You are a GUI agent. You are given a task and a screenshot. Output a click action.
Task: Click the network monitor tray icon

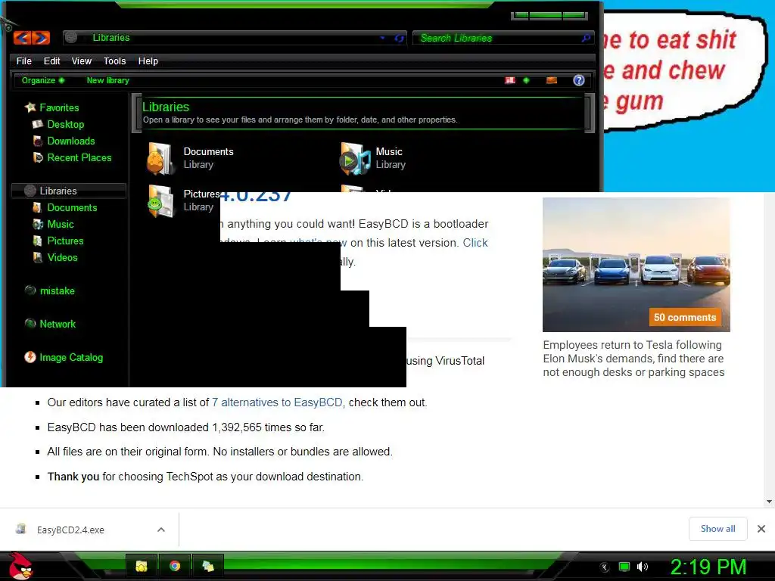pyautogui.click(x=624, y=567)
